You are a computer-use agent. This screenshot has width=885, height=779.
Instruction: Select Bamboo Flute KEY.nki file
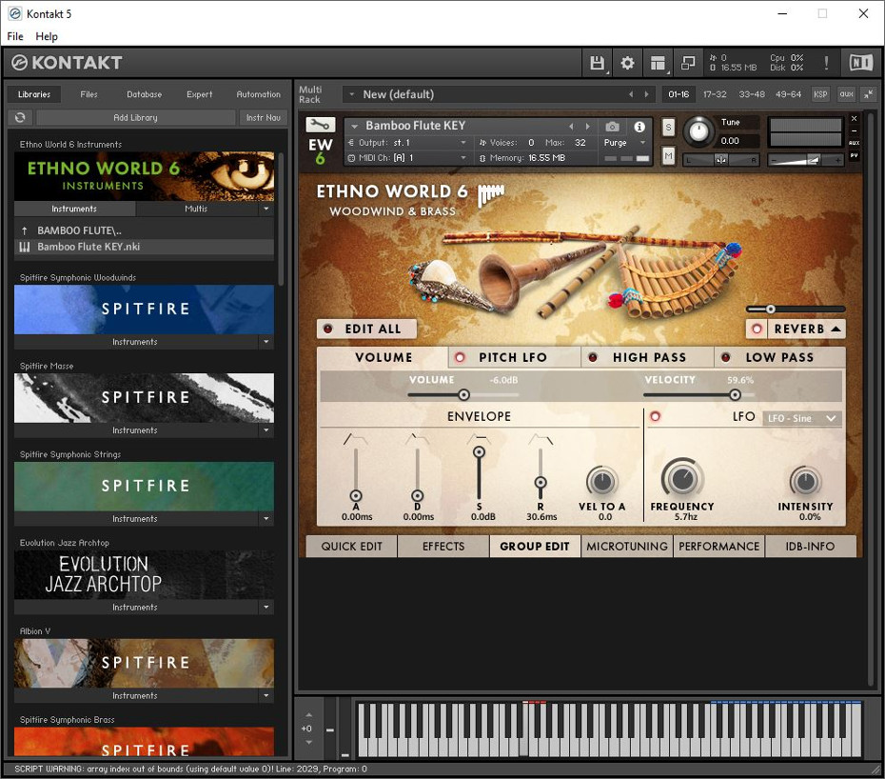(x=144, y=247)
